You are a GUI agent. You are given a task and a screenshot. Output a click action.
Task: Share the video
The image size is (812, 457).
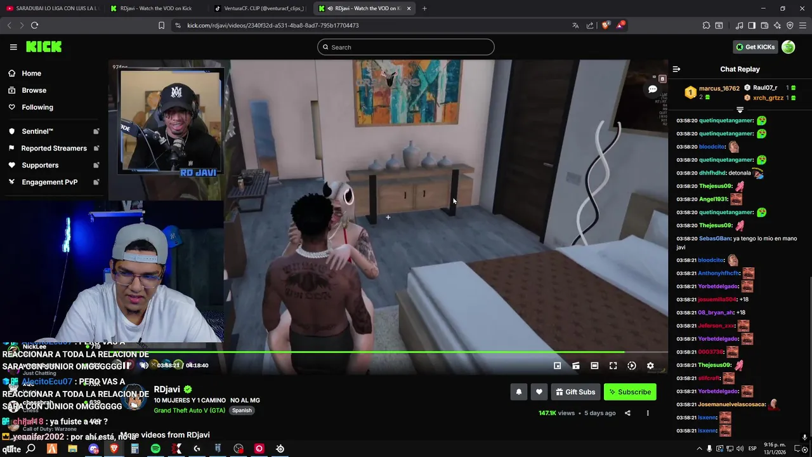pos(627,413)
